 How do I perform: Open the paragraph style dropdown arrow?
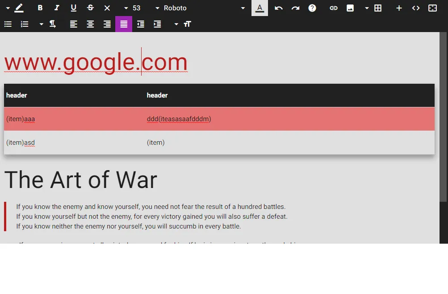pos(42,24)
